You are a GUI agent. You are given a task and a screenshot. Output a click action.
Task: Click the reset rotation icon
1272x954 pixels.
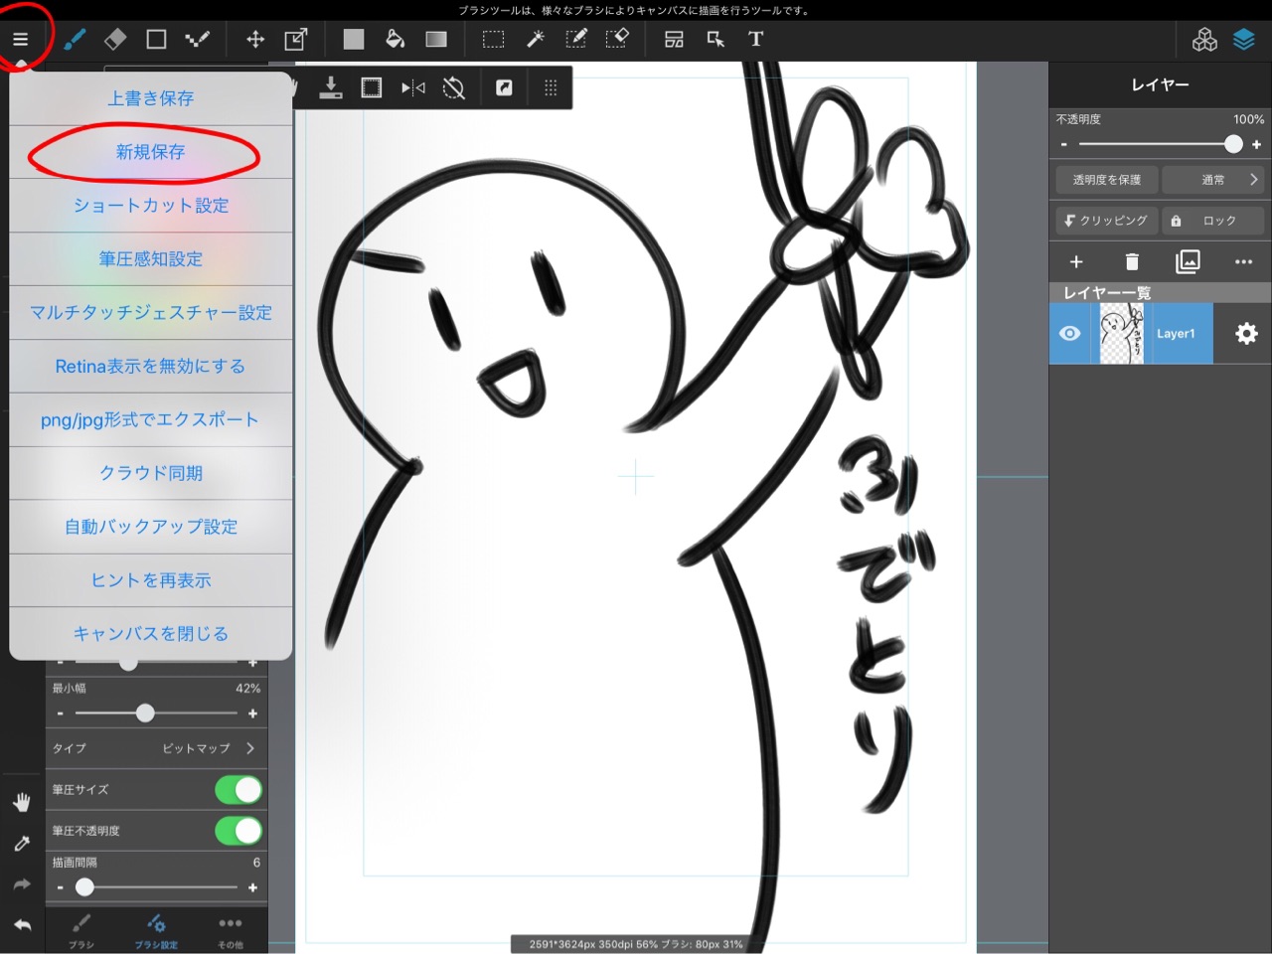(x=454, y=88)
